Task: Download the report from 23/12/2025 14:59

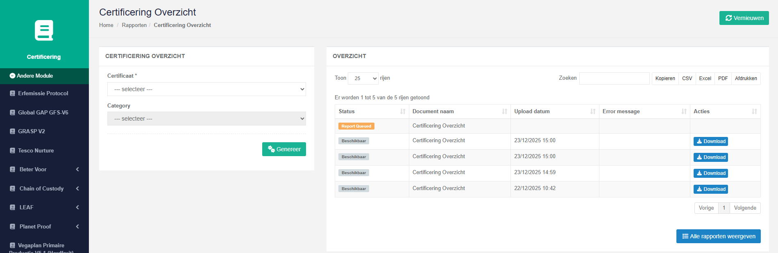Action: [x=710, y=173]
